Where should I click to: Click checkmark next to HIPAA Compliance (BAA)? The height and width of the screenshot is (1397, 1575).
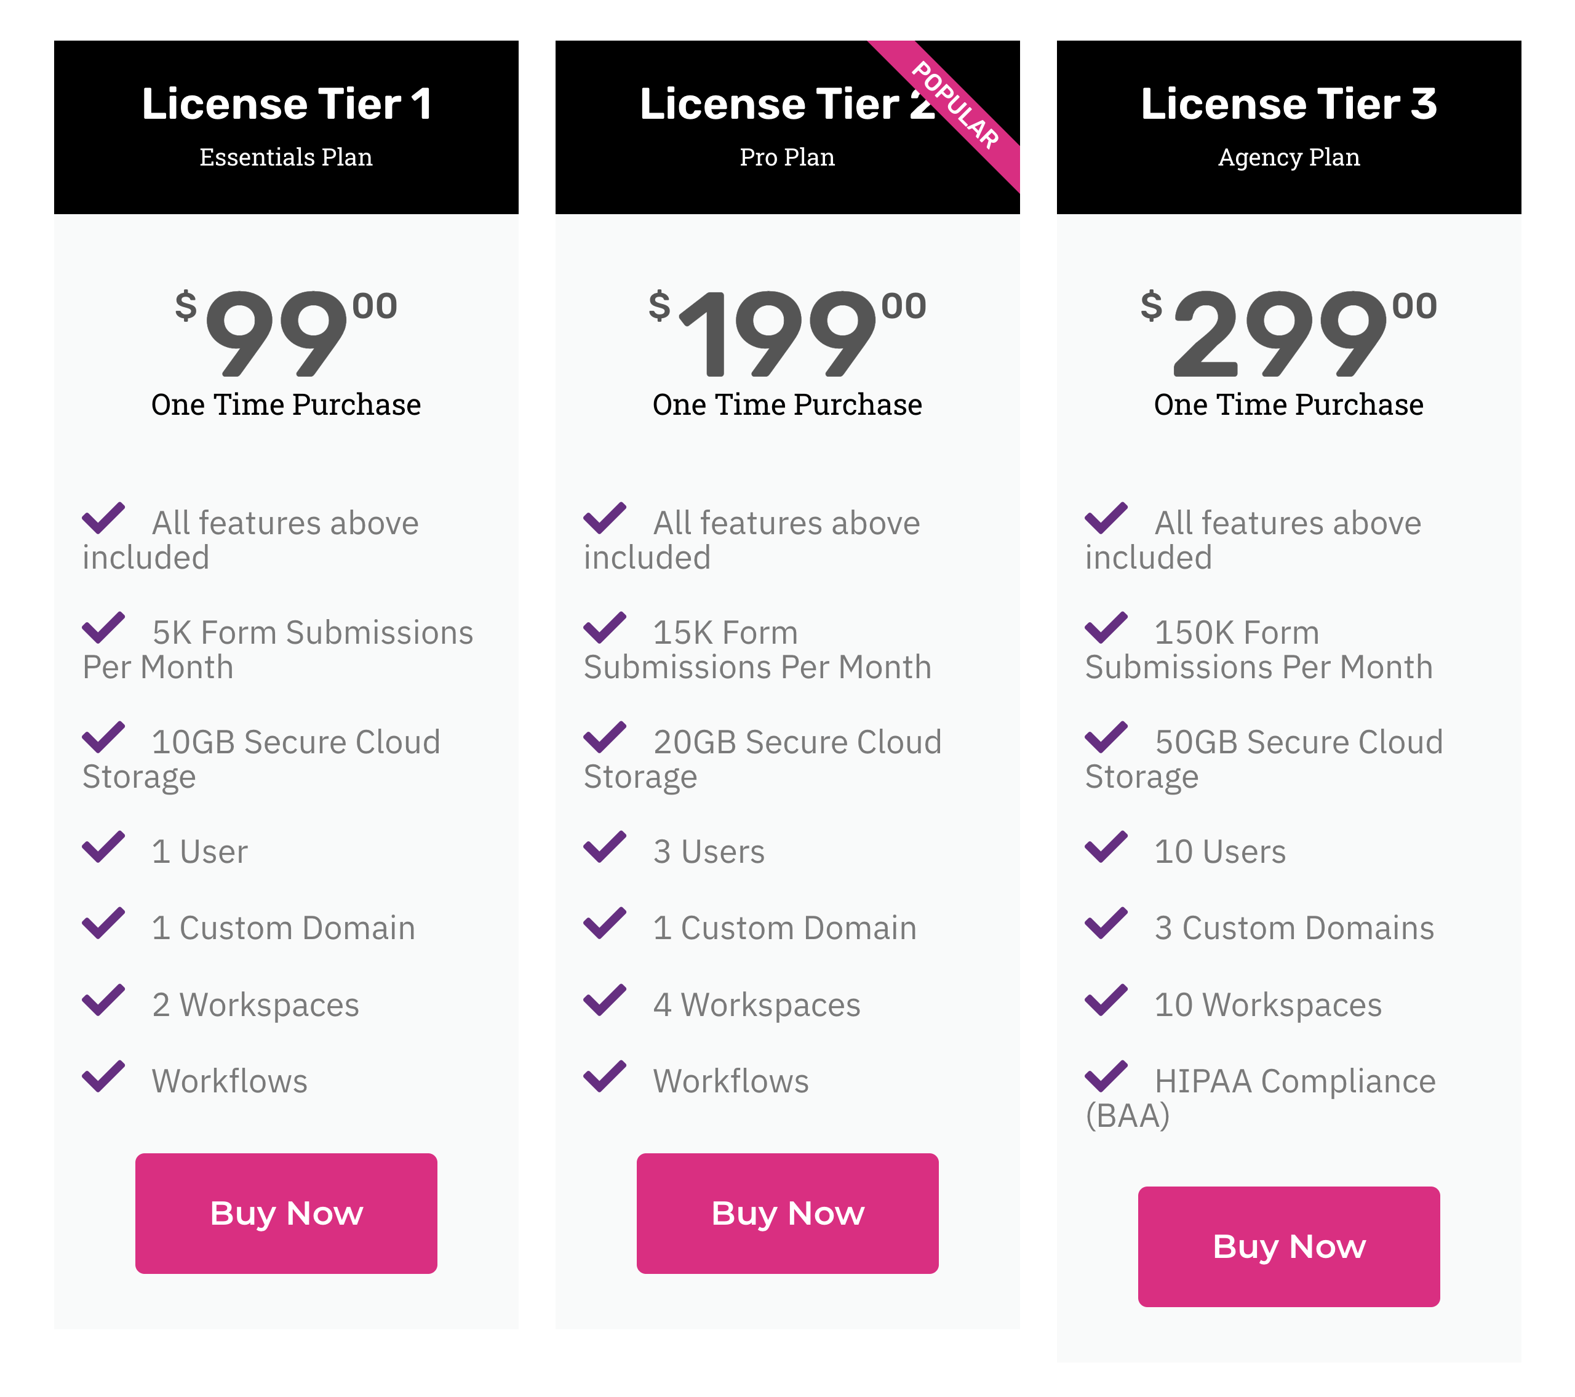pos(1107,1076)
